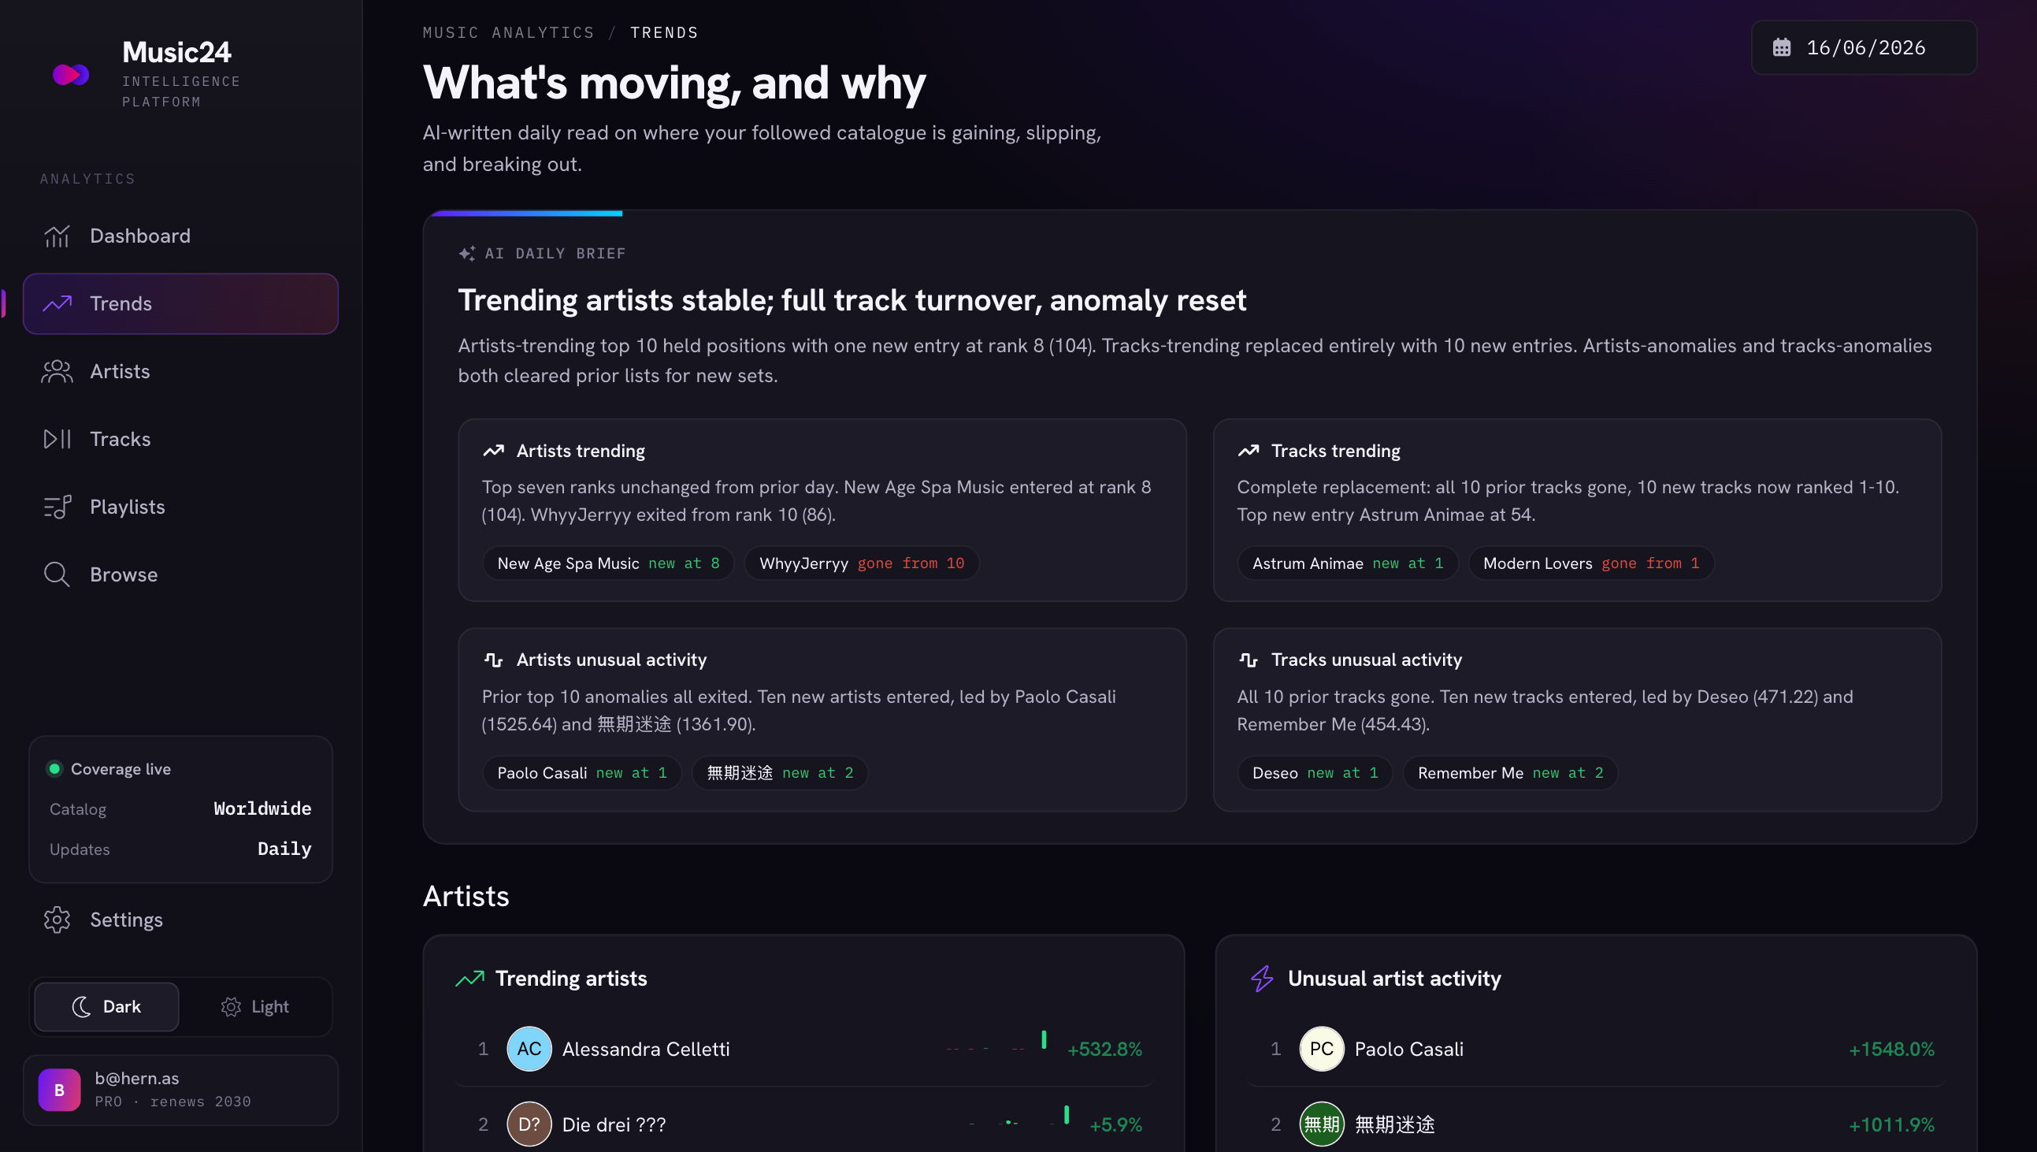Click the Astrum Animae new at 1 chip
Image resolution: width=2037 pixels, height=1152 pixels.
(1348, 563)
